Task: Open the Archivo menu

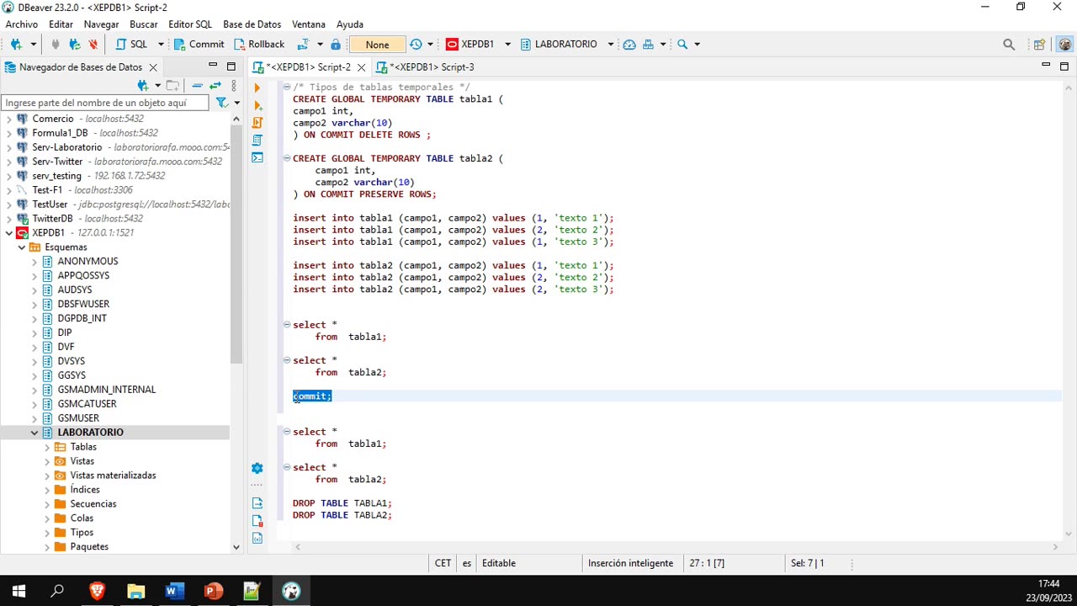Action: click(x=22, y=24)
